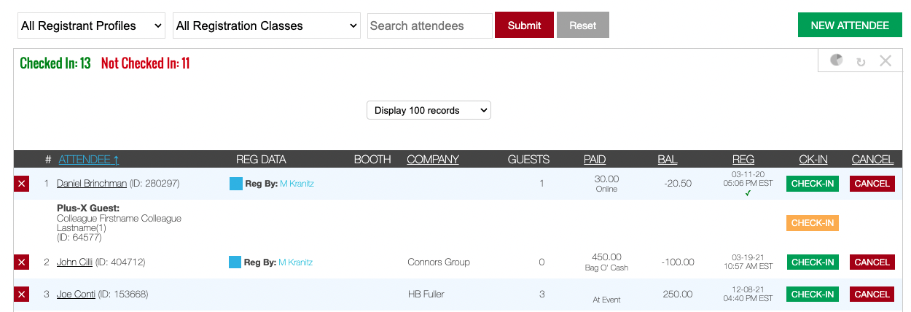Click blue square in John Cilli row

click(x=235, y=262)
